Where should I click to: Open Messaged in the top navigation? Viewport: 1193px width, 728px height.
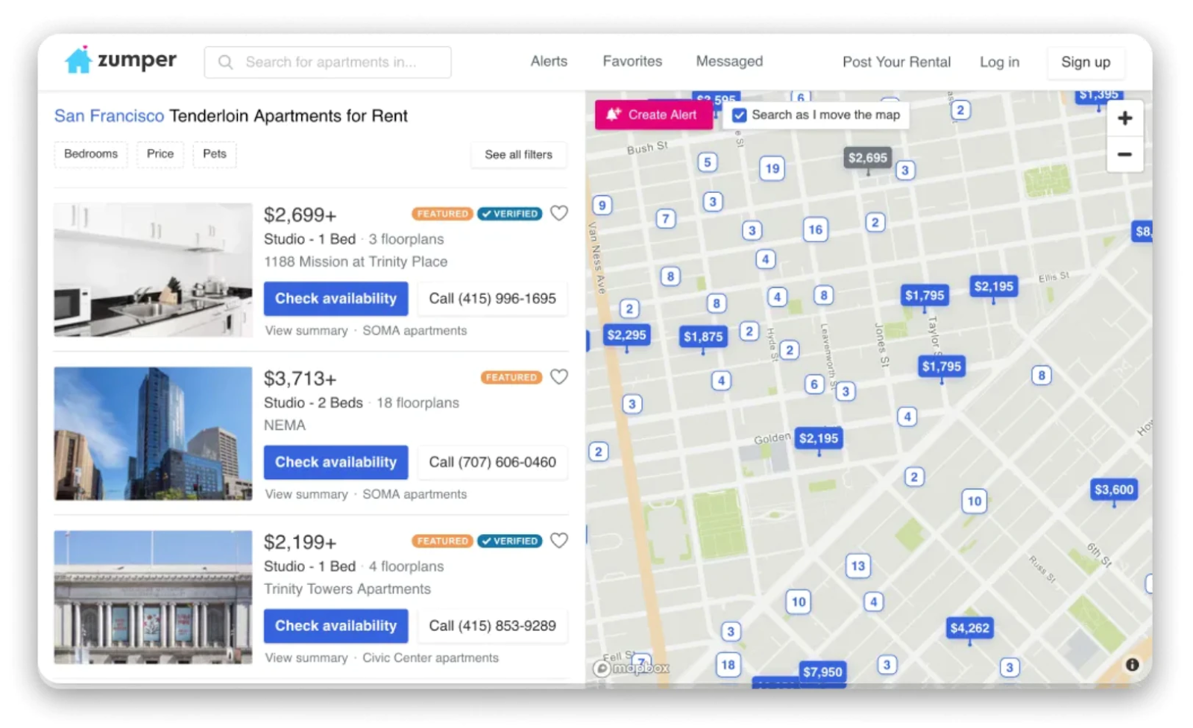[x=729, y=62]
